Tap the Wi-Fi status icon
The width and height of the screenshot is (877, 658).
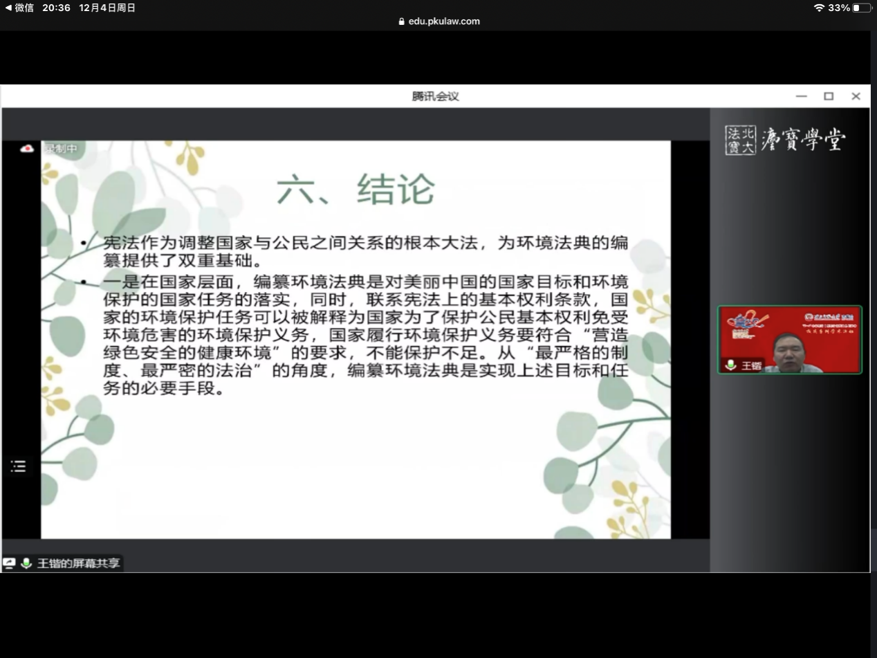click(819, 8)
